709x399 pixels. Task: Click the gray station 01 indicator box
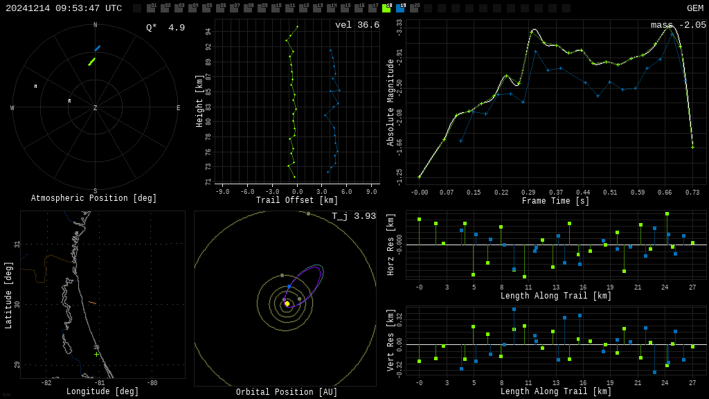tap(151, 8)
